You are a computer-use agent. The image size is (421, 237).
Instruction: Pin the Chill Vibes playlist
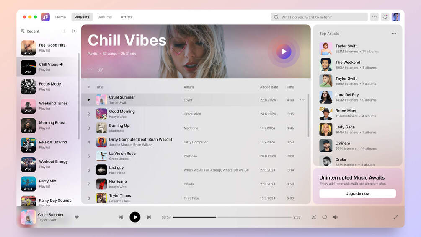click(x=101, y=70)
